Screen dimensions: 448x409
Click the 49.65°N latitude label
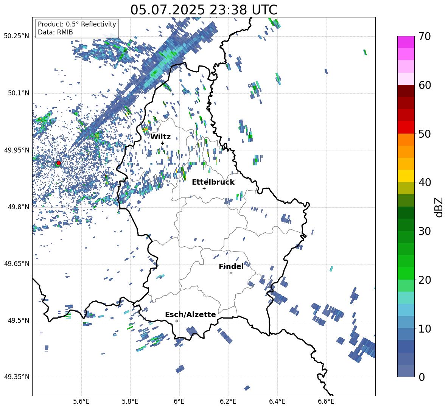click(x=17, y=264)
